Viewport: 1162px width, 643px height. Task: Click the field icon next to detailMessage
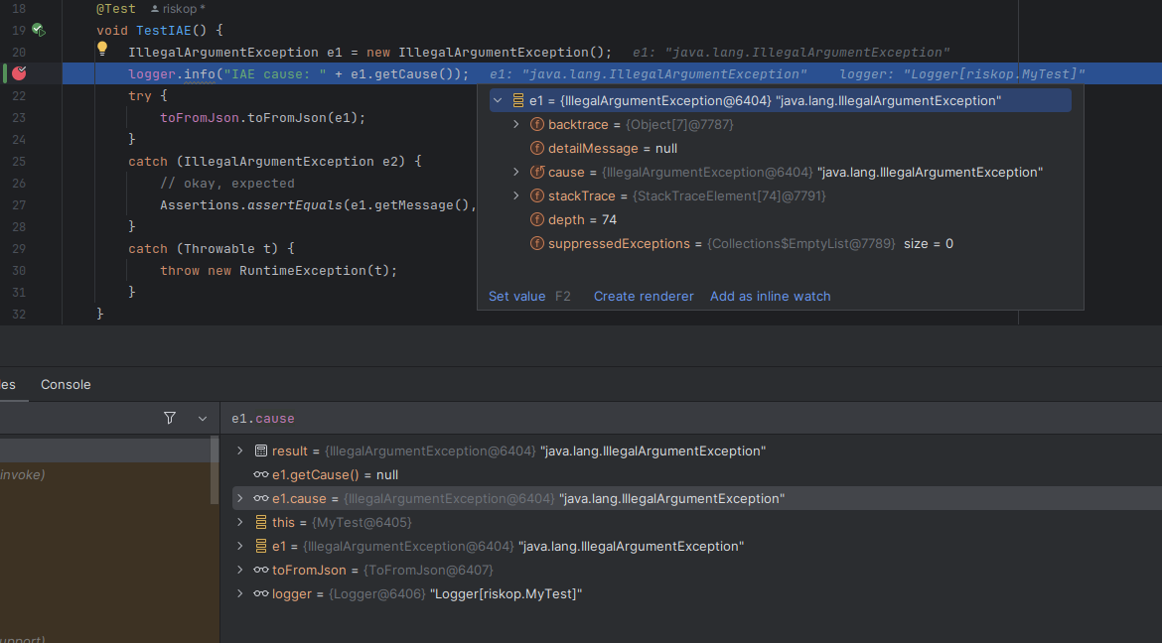pos(537,148)
